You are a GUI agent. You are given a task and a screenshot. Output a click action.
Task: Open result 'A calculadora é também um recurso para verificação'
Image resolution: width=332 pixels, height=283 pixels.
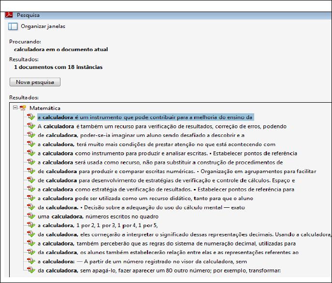pos(162,126)
